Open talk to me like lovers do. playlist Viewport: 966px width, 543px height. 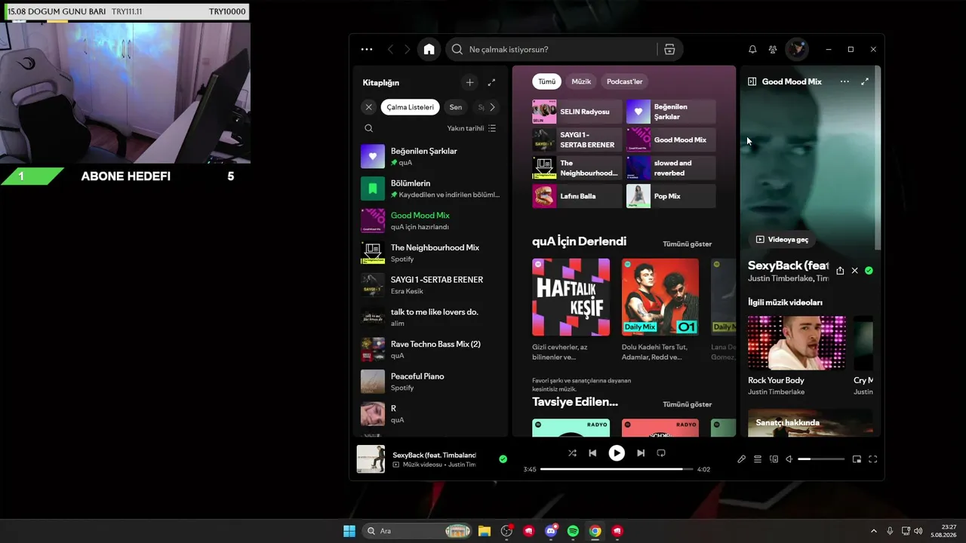coord(431,317)
